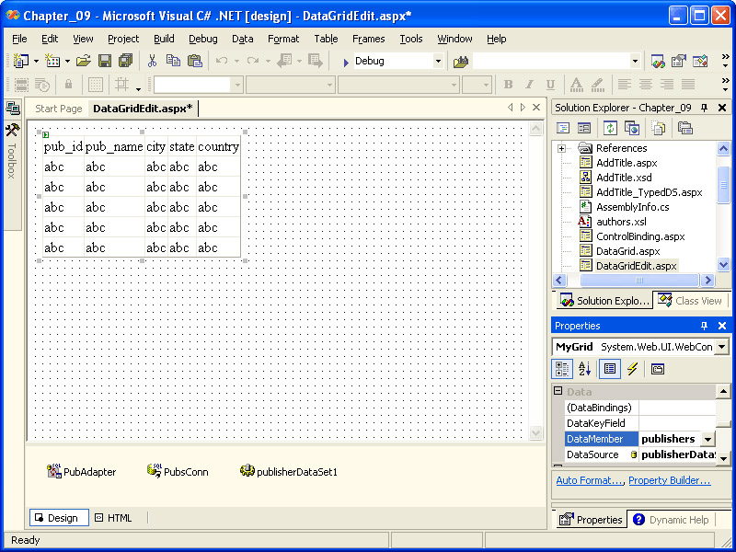Screen dimensions: 736x552
Task: Toggle Categorized view in Properties
Action: pyautogui.click(x=562, y=369)
